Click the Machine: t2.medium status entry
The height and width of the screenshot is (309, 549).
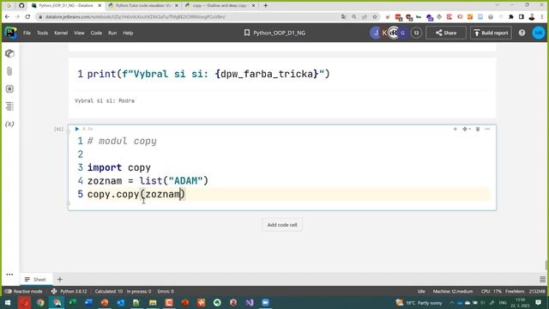[453, 291]
